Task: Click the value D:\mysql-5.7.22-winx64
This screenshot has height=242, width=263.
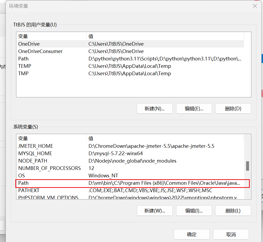Action: point(116,153)
